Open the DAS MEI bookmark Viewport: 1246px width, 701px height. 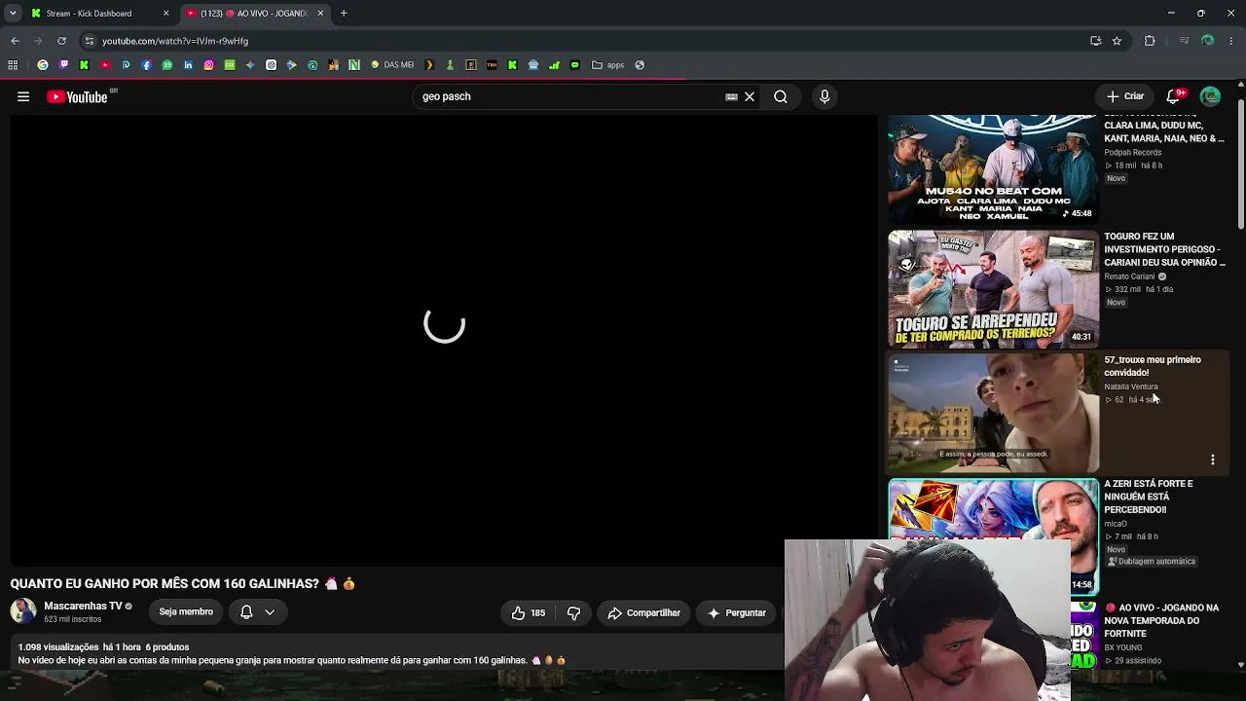[x=392, y=65]
